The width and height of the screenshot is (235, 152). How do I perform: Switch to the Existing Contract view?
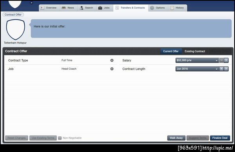click(x=195, y=51)
